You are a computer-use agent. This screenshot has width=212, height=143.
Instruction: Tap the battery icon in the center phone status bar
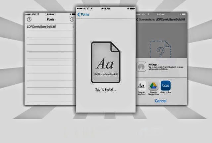(x=132, y=9)
